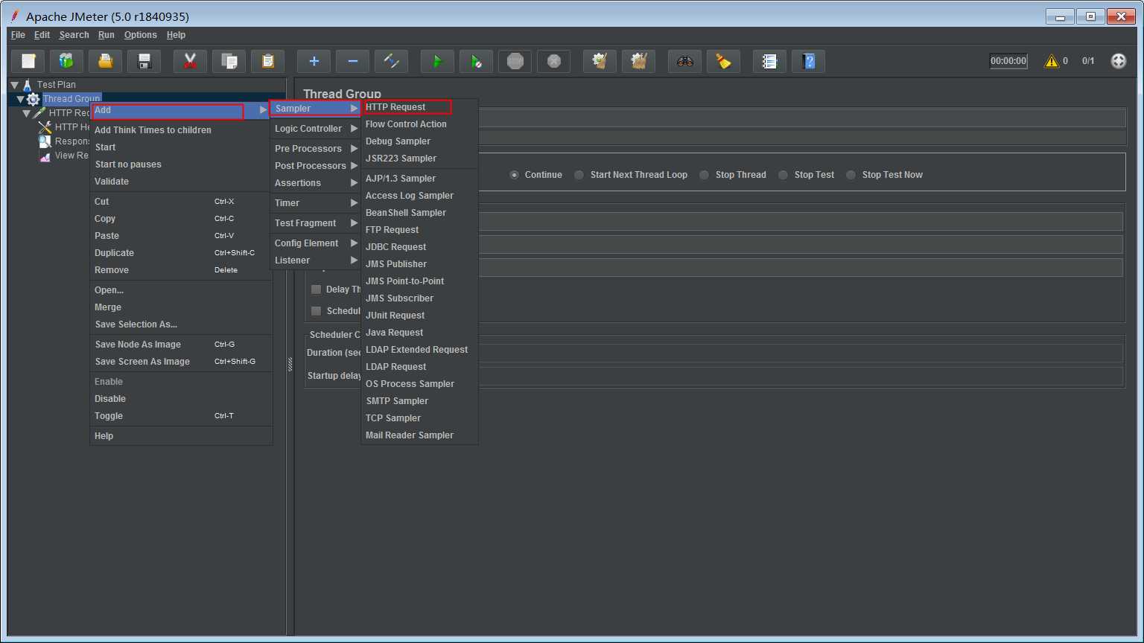Collapse the Thread Group tree node
1144x643 pixels.
tap(20, 99)
